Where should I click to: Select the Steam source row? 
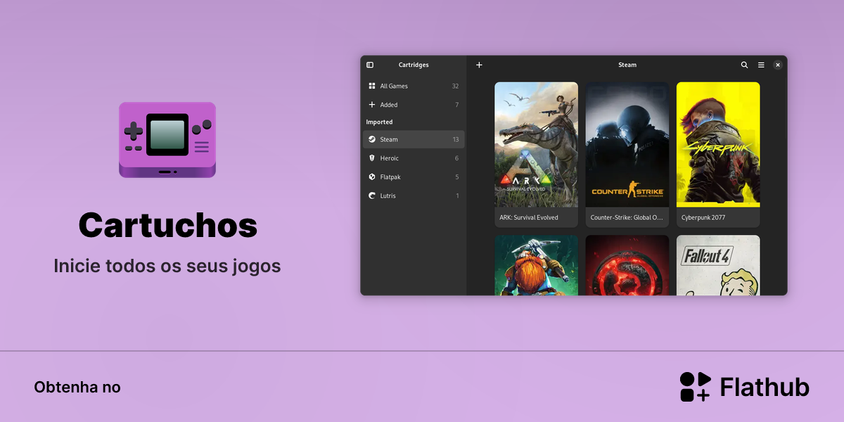point(414,139)
